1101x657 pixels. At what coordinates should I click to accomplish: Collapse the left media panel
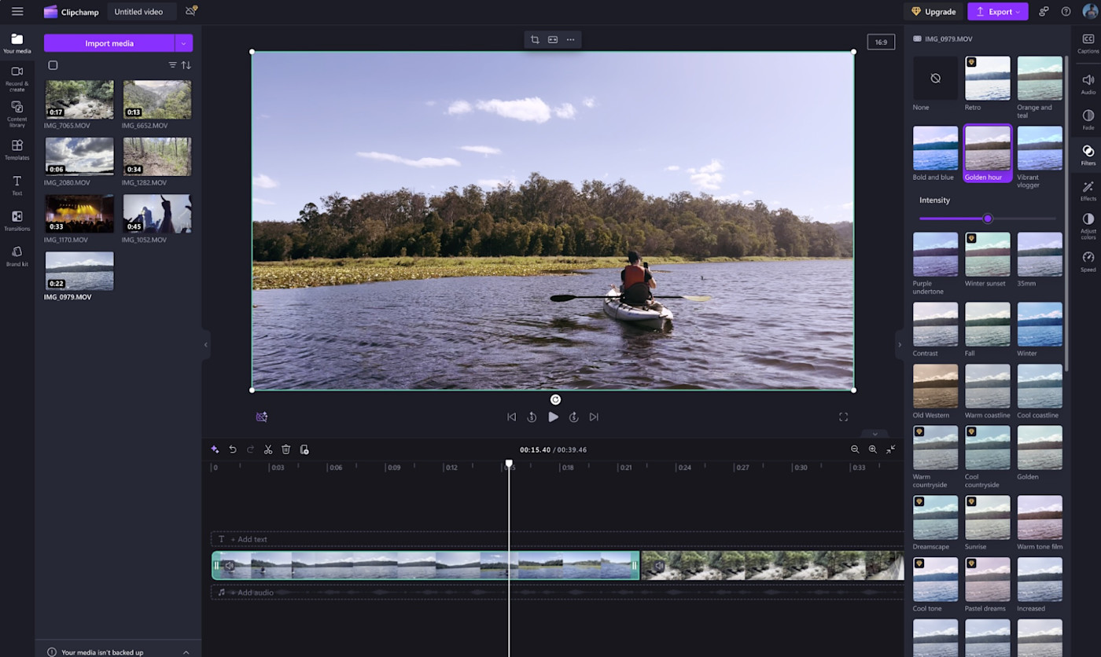tap(206, 344)
